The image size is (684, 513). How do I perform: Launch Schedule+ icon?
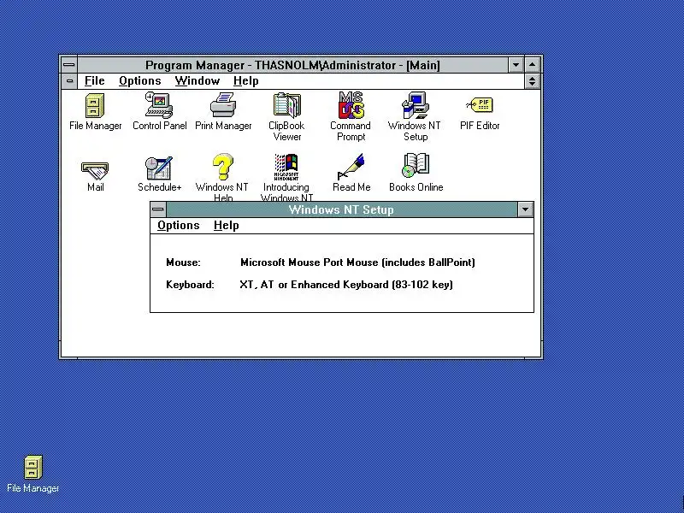coord(159,168)
